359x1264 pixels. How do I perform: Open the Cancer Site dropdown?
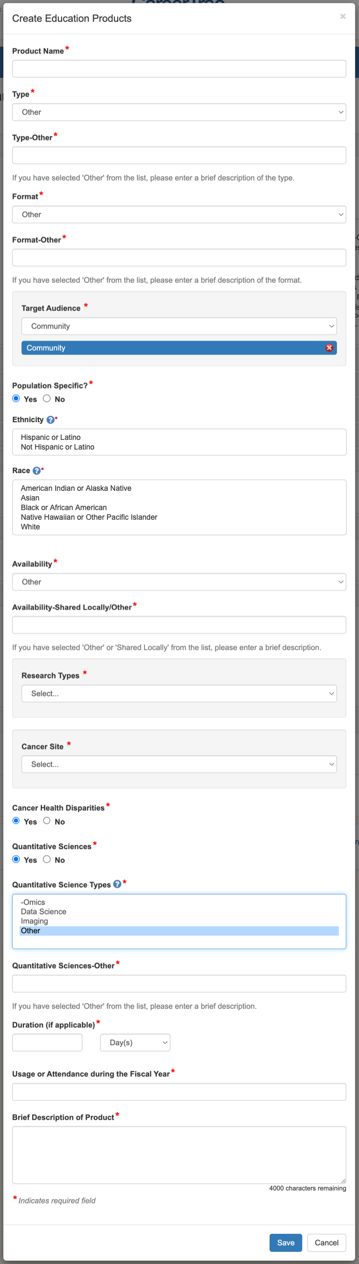tap(179, 764)
